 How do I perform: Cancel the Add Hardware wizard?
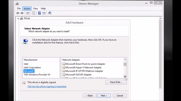pyautogui.click(x=120, y=96)
